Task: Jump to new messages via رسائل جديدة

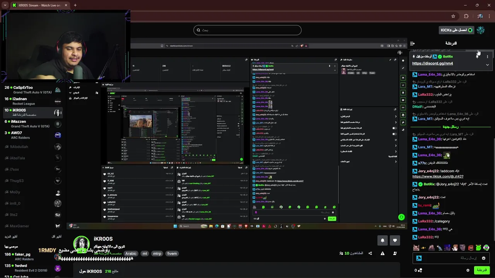Action: 450,127
